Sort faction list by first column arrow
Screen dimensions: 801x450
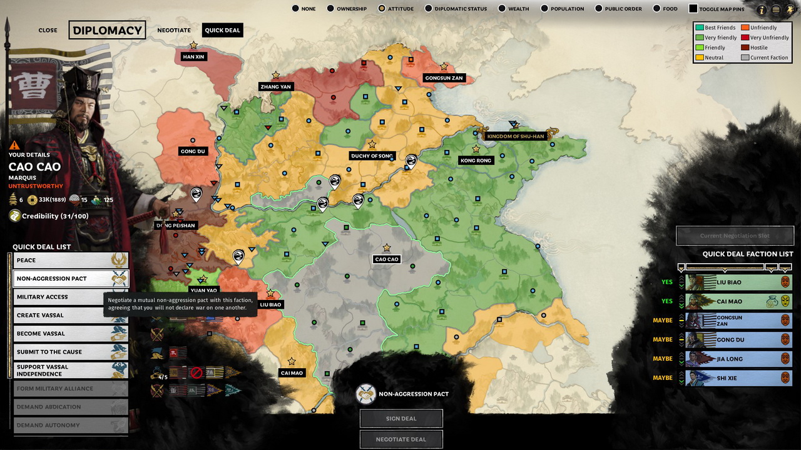(681, 267)
